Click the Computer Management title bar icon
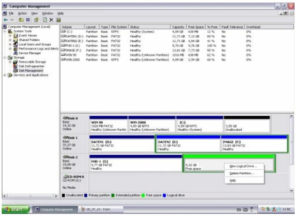295x216 pixels. (x=5, y=6)
